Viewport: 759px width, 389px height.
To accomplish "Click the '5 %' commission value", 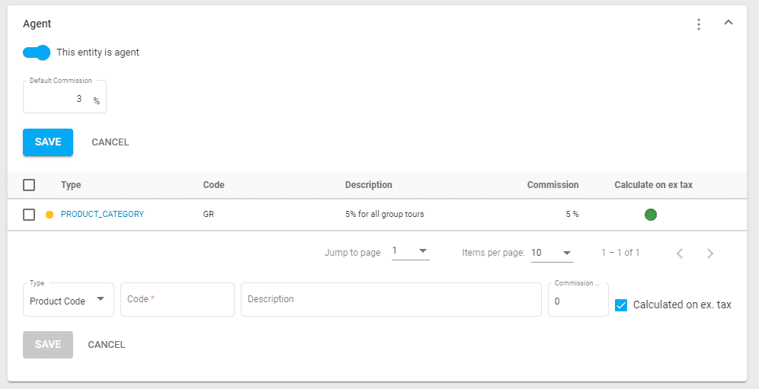I will (x=572, y=214).
